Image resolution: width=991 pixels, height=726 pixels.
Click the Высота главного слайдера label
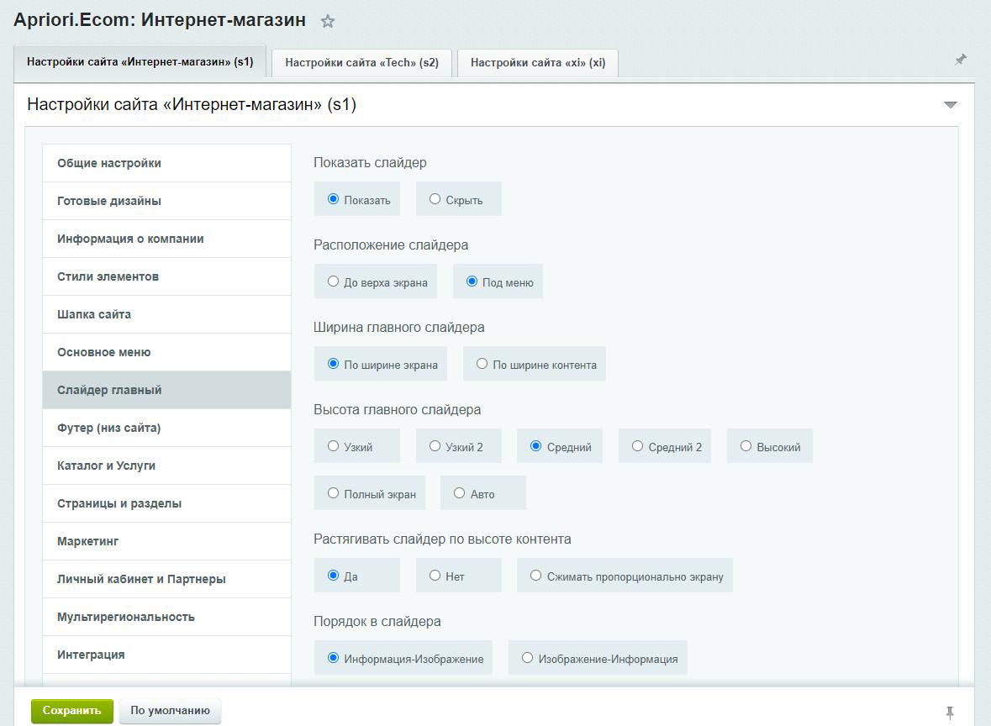pyautogui.click(x=398, y=409)
